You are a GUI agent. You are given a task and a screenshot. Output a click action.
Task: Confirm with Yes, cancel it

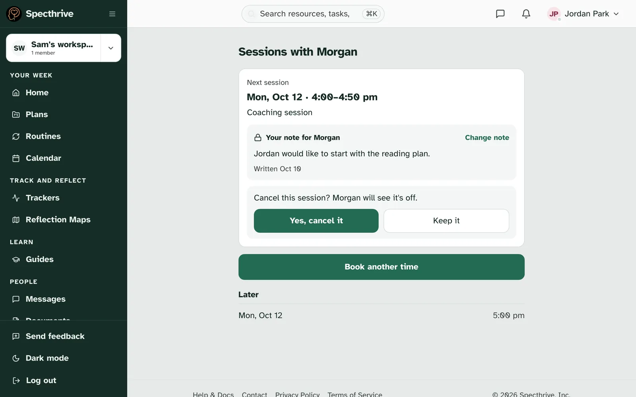click(316, 221)
